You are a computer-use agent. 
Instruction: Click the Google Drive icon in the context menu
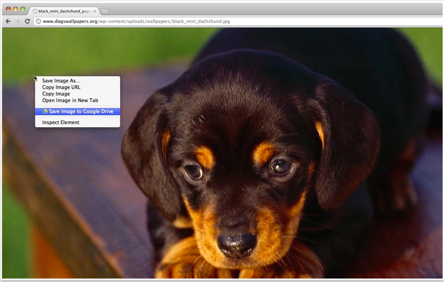(45, 112)
